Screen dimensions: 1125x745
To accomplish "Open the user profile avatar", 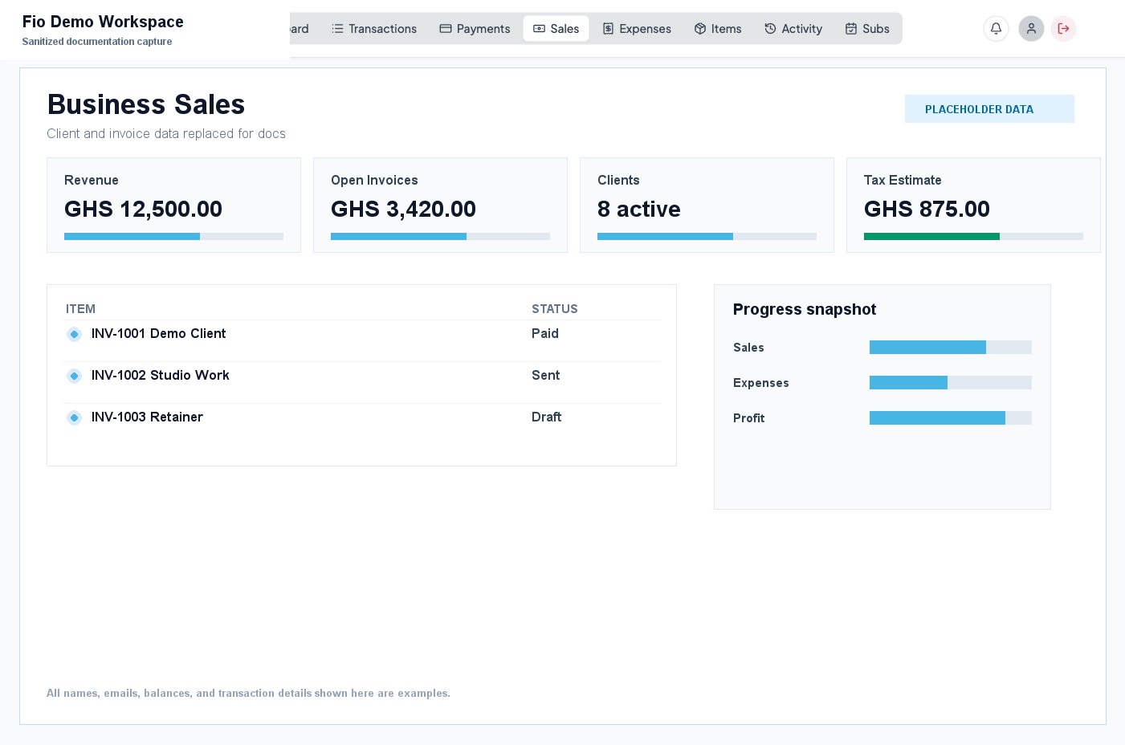I will tap(1031, 29).
